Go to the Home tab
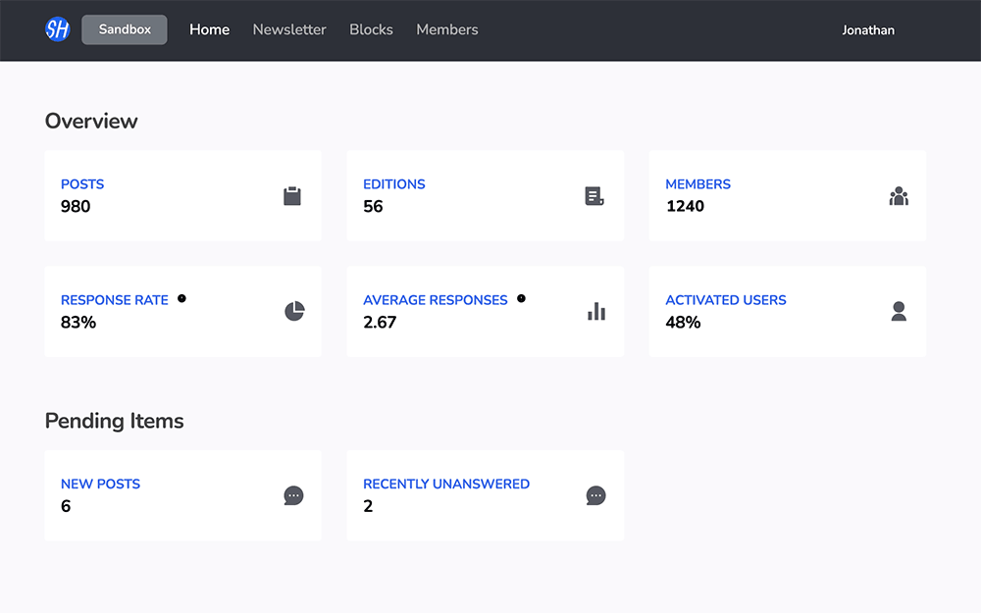This screenshot has width=981, height=613. coord(210,29)
